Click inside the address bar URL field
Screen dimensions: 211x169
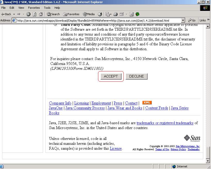pos(99,20)
